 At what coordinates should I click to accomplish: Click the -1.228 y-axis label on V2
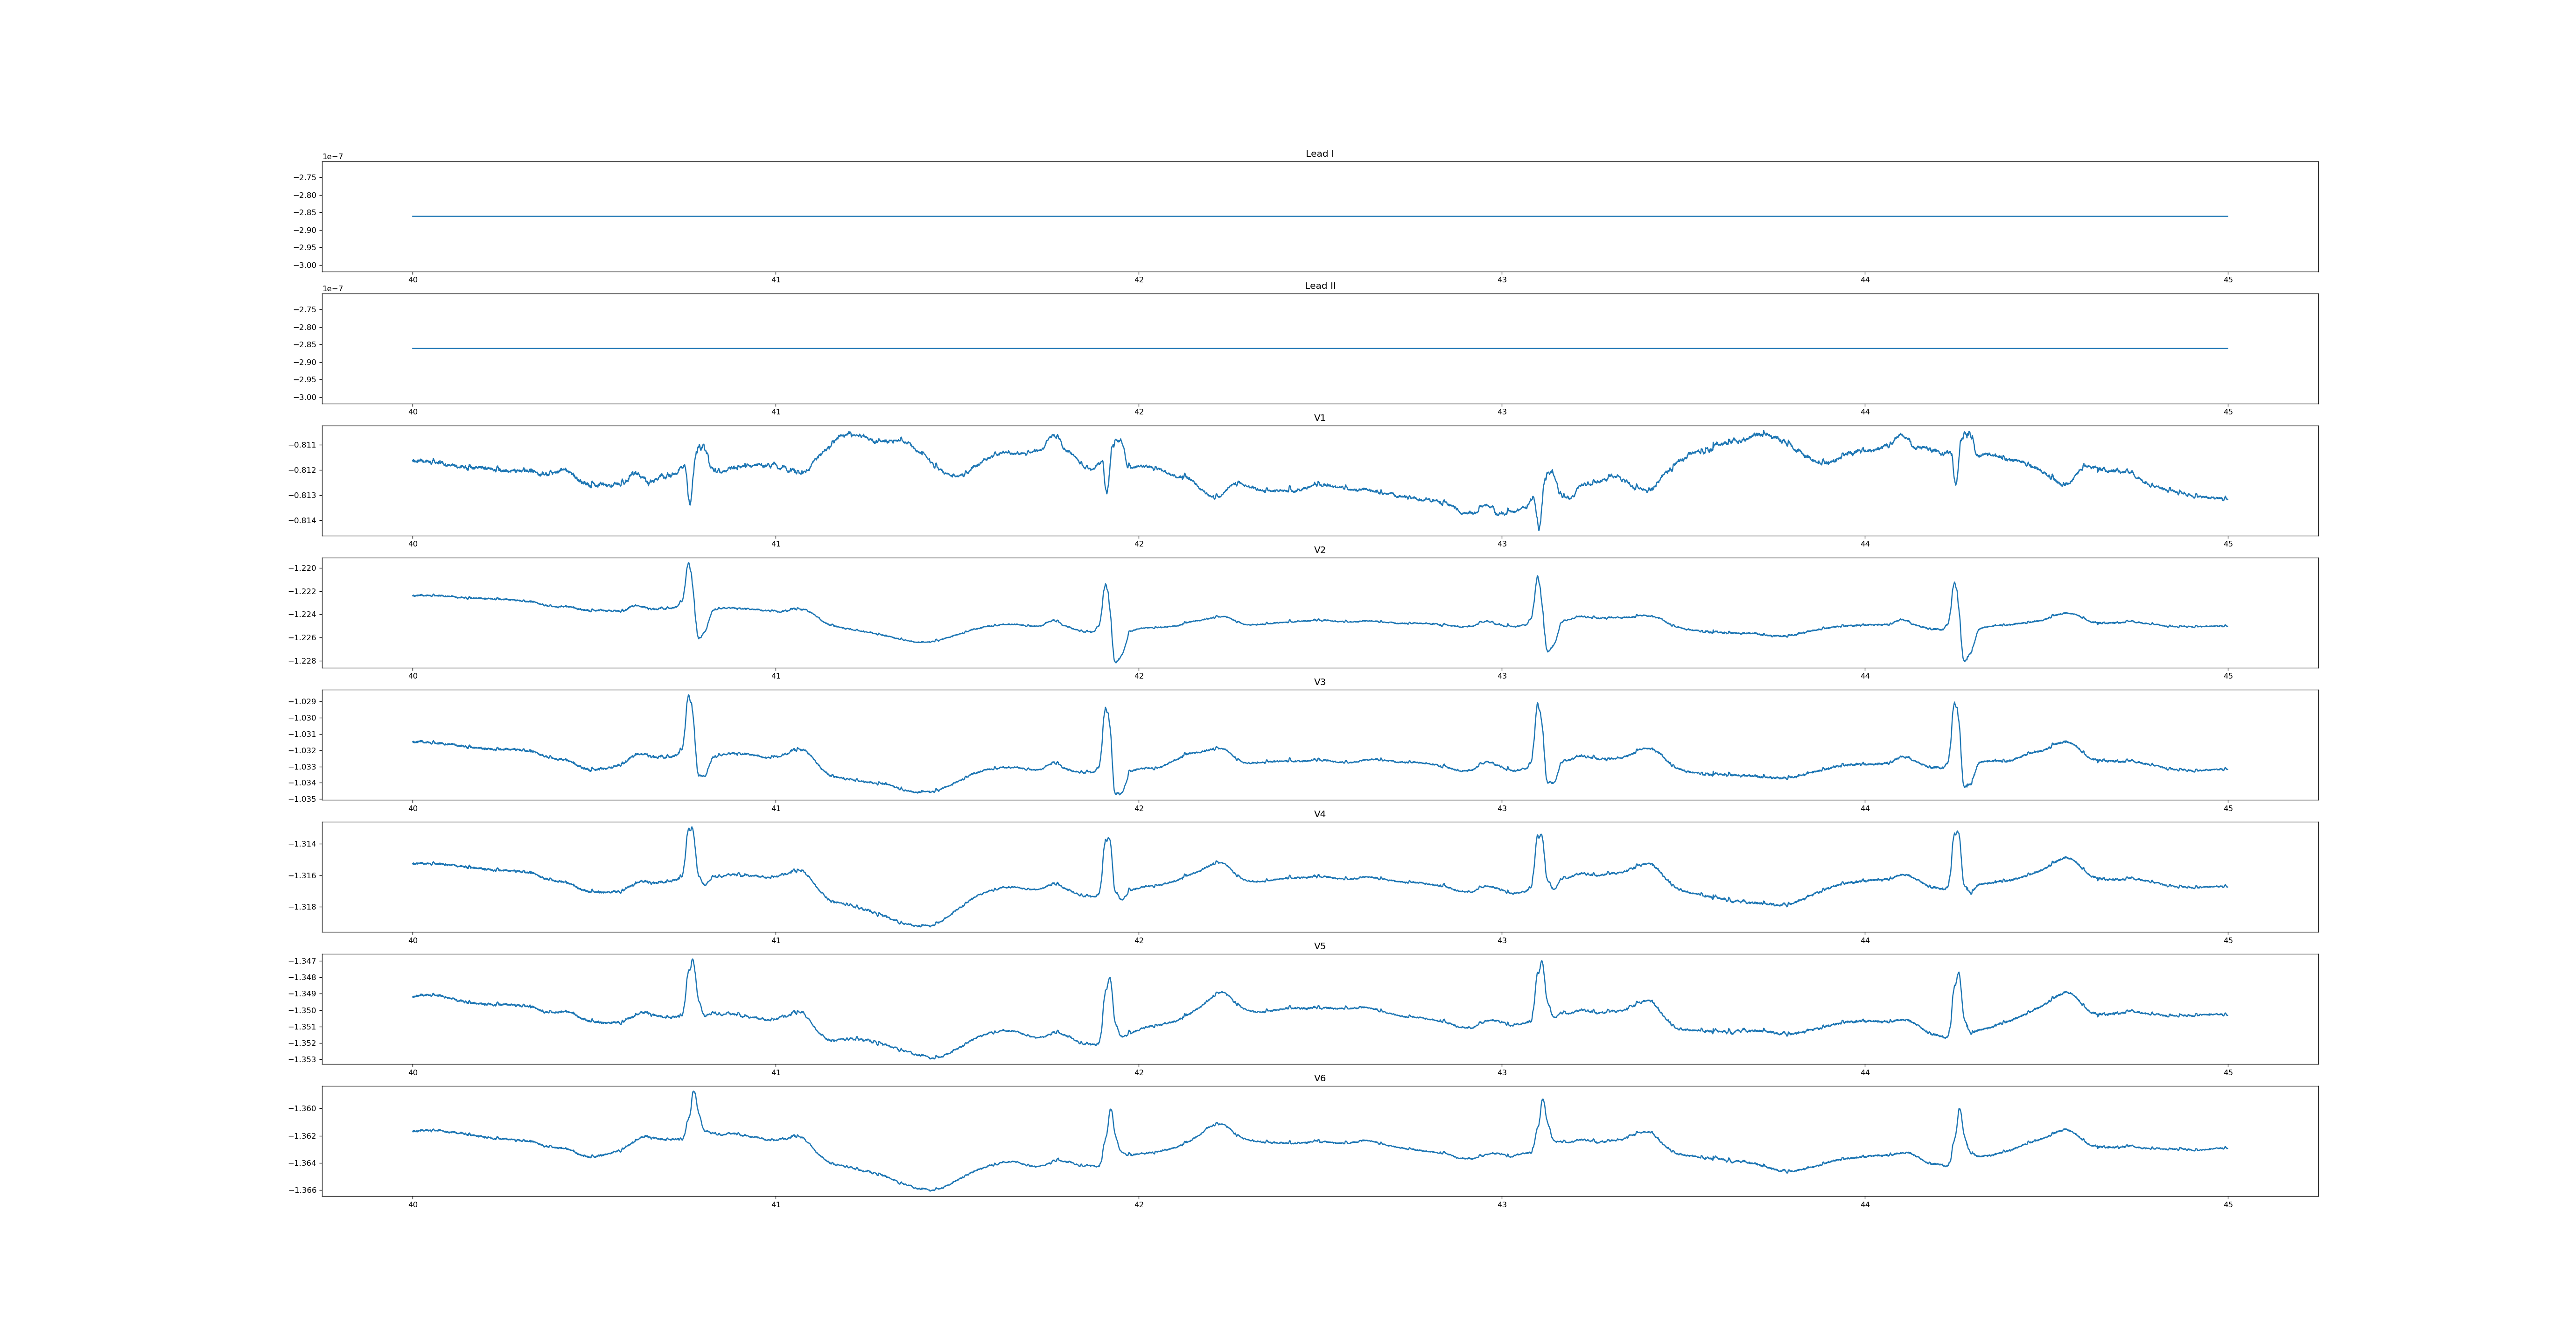(303, 661)
